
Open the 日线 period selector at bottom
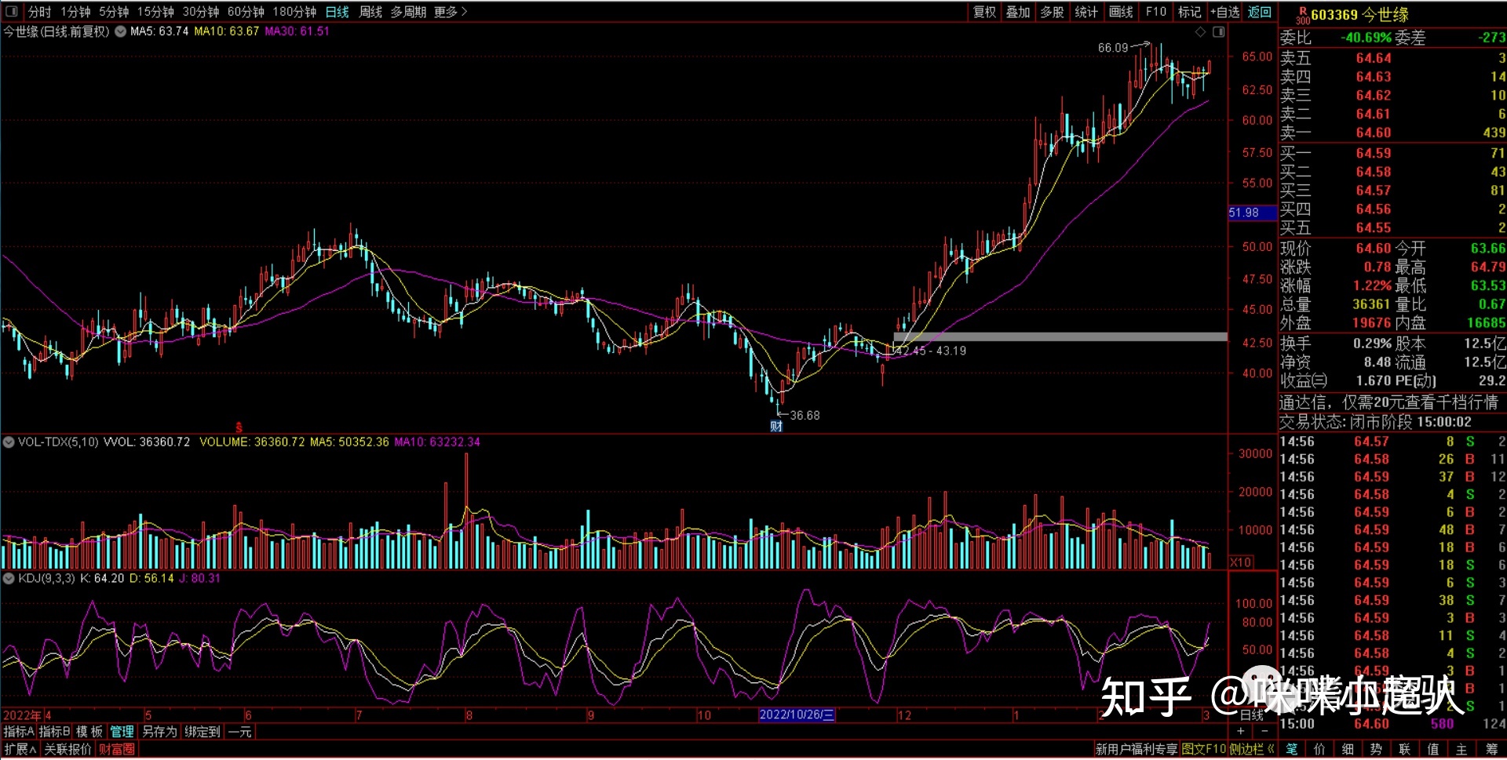click(1251, 715)
